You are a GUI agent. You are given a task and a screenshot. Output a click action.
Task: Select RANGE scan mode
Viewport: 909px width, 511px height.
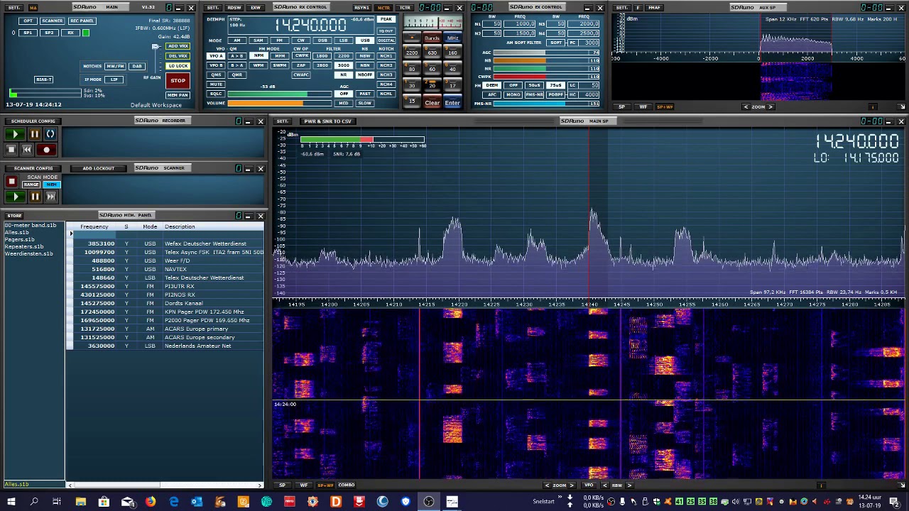31,185
